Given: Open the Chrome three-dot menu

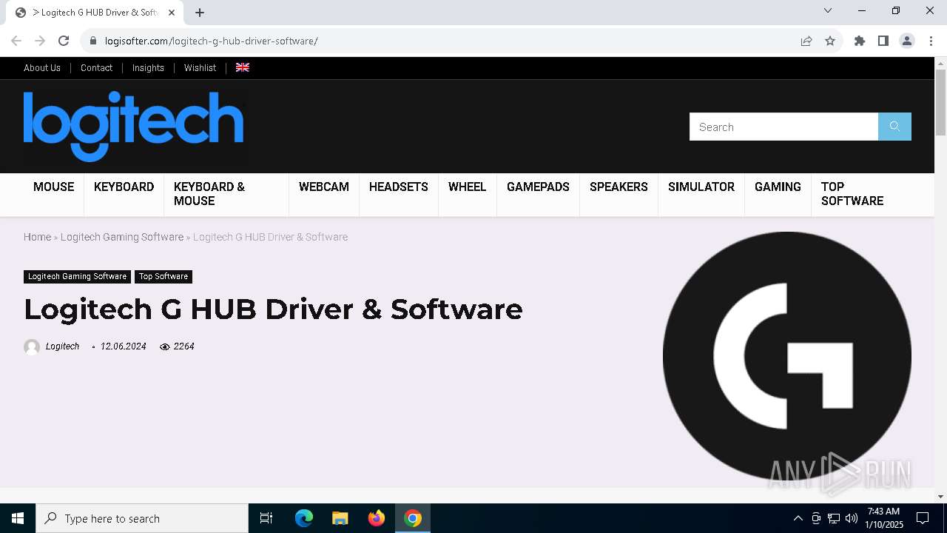Looking at the screenshot, I should (931, 41).
